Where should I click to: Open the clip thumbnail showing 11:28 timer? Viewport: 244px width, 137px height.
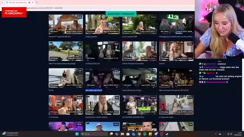pos(176,24)
